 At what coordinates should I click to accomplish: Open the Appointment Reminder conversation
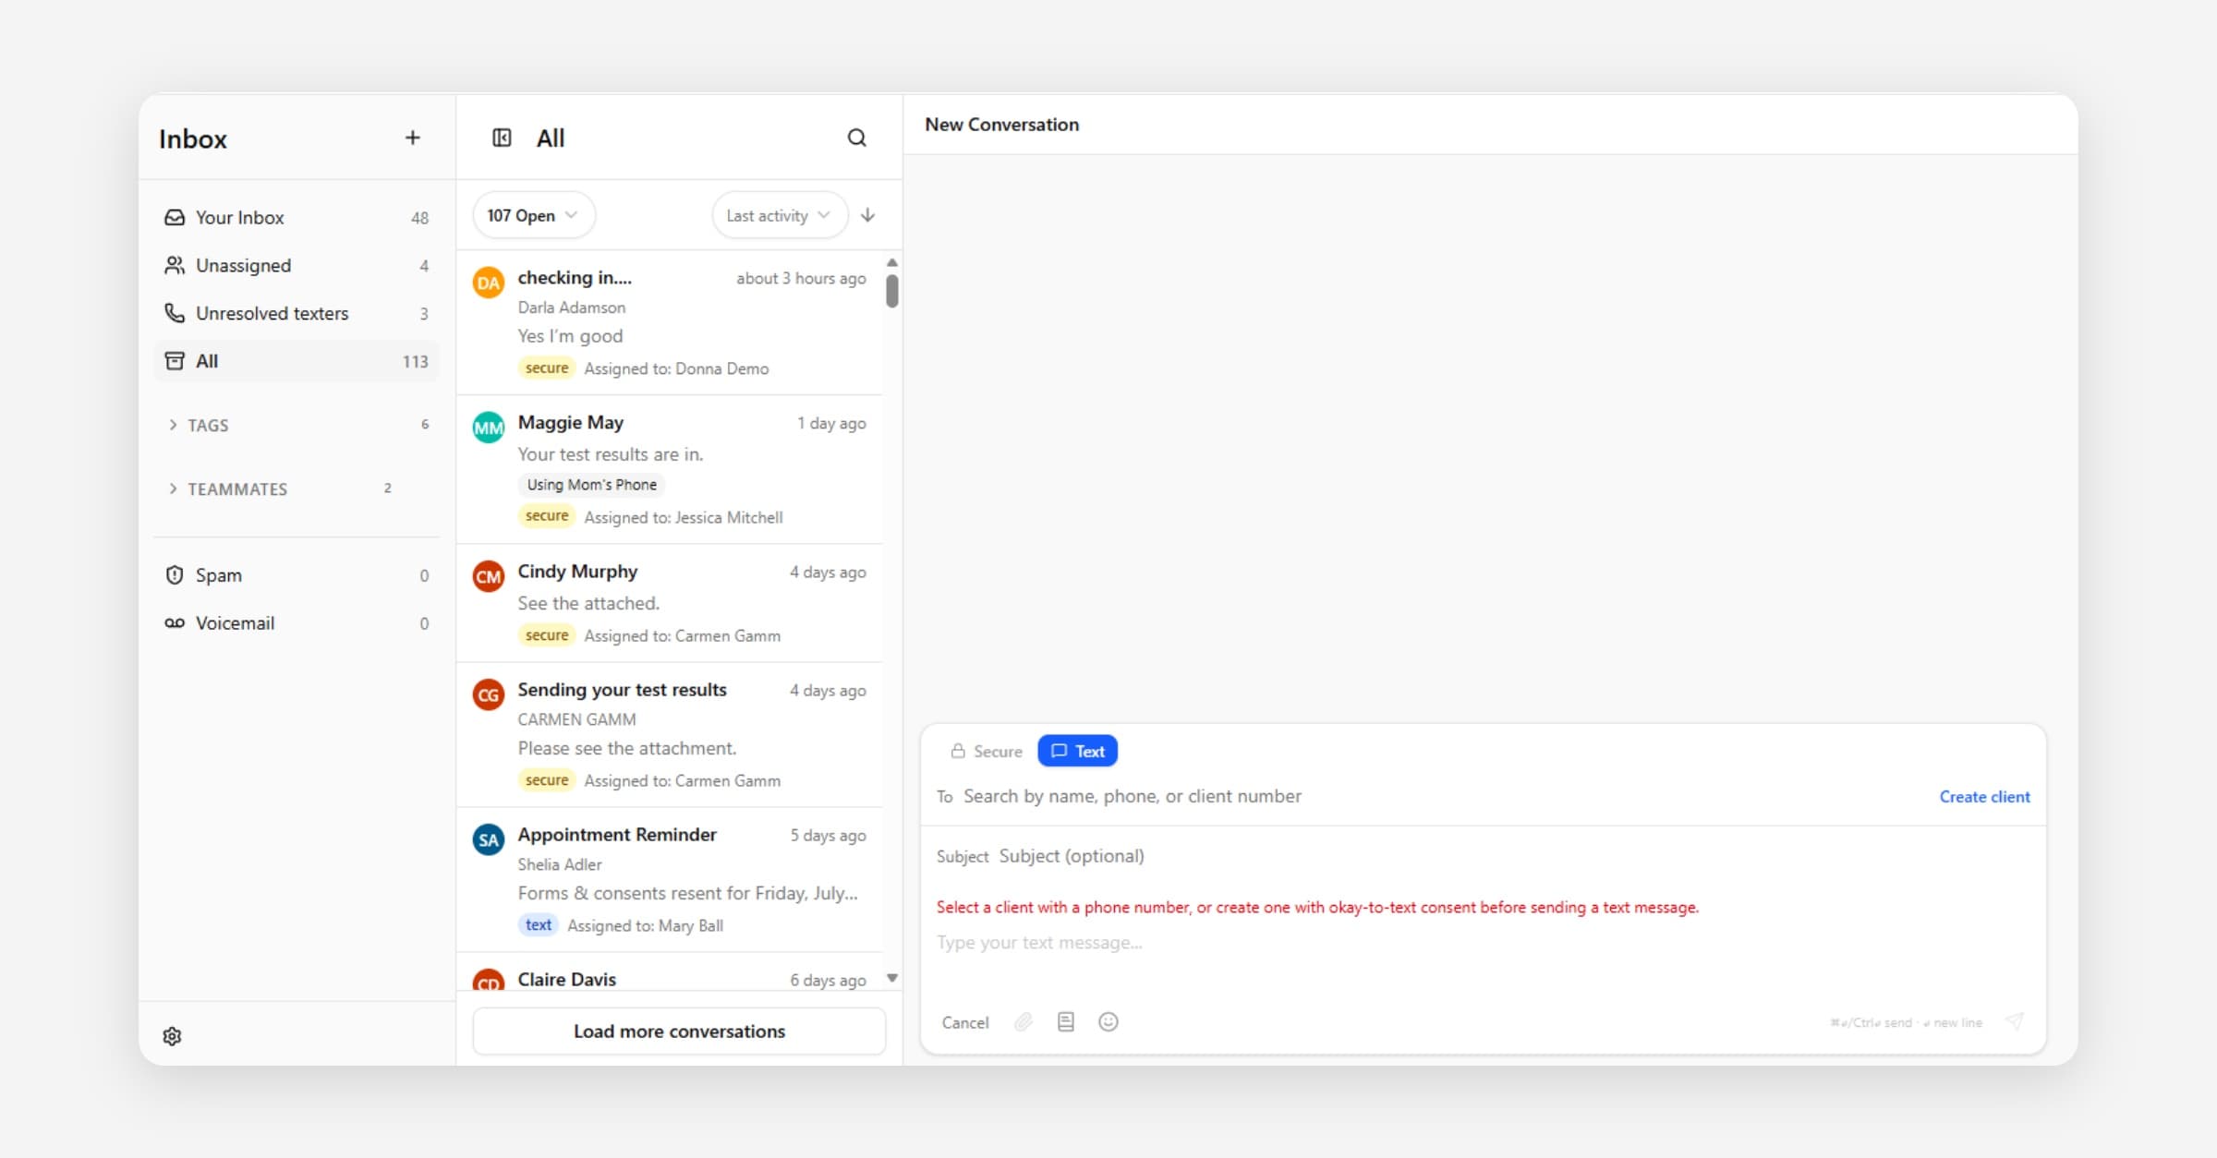[670, 879]
